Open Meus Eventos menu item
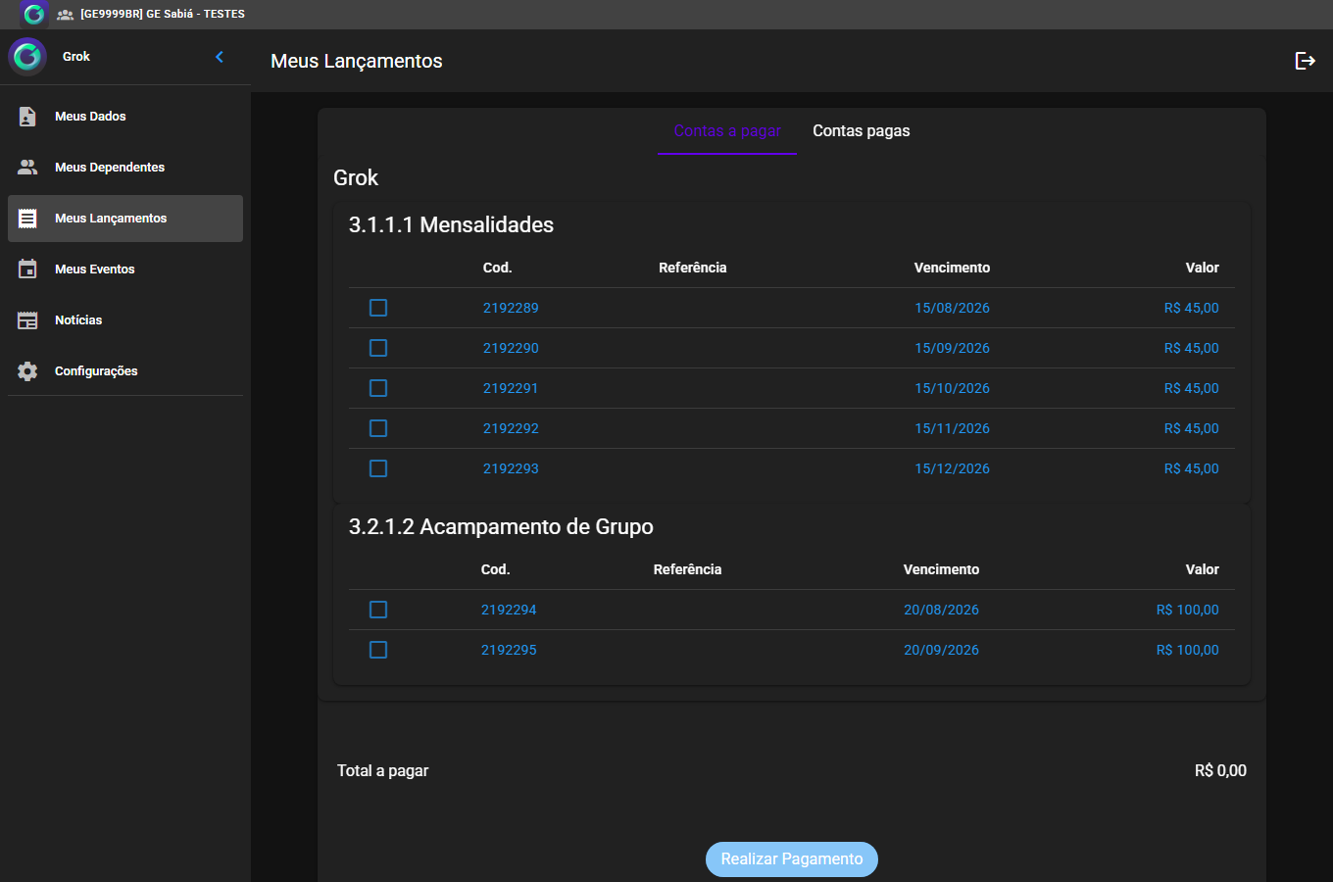Screen dimensions: 1333x882 [x=125, y=269]
